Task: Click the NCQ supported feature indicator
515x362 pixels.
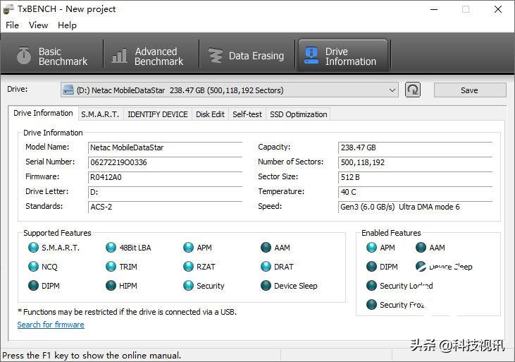Action: tap(33, 267)
